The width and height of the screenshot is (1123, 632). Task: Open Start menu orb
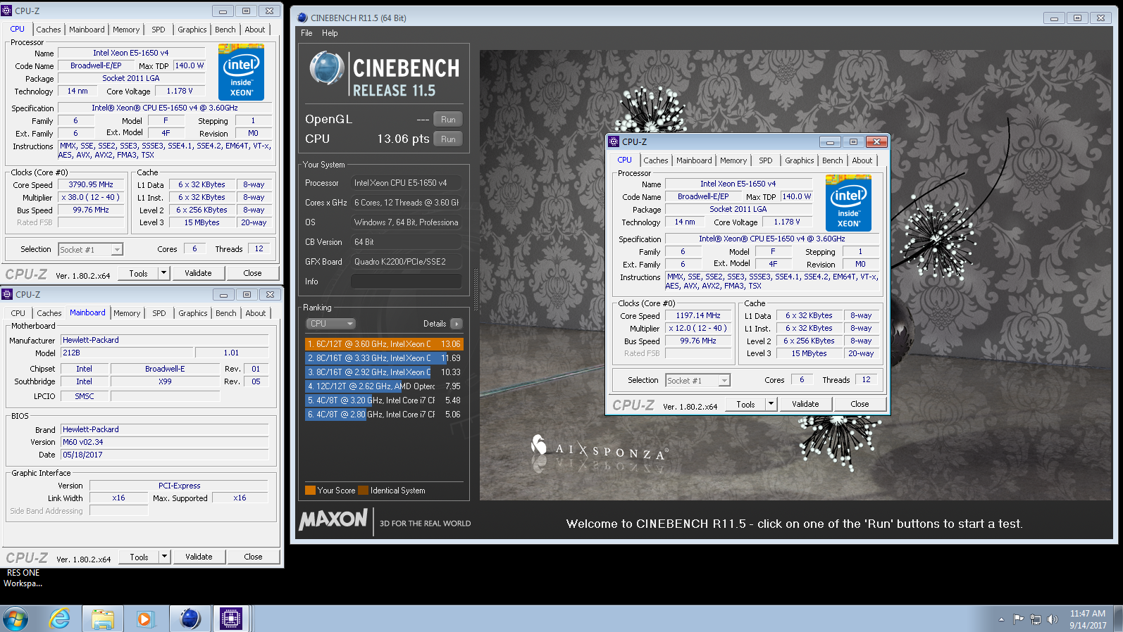tap(15, 619)
